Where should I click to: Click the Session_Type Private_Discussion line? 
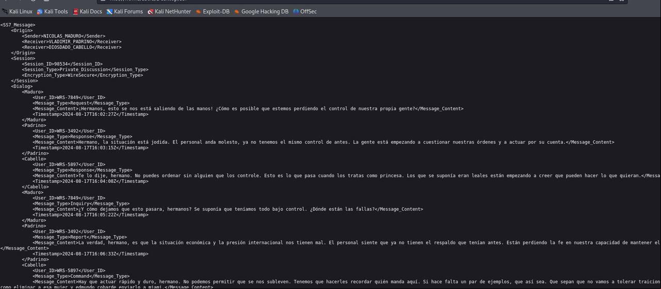pyautogui.click(x=85, y=70)
